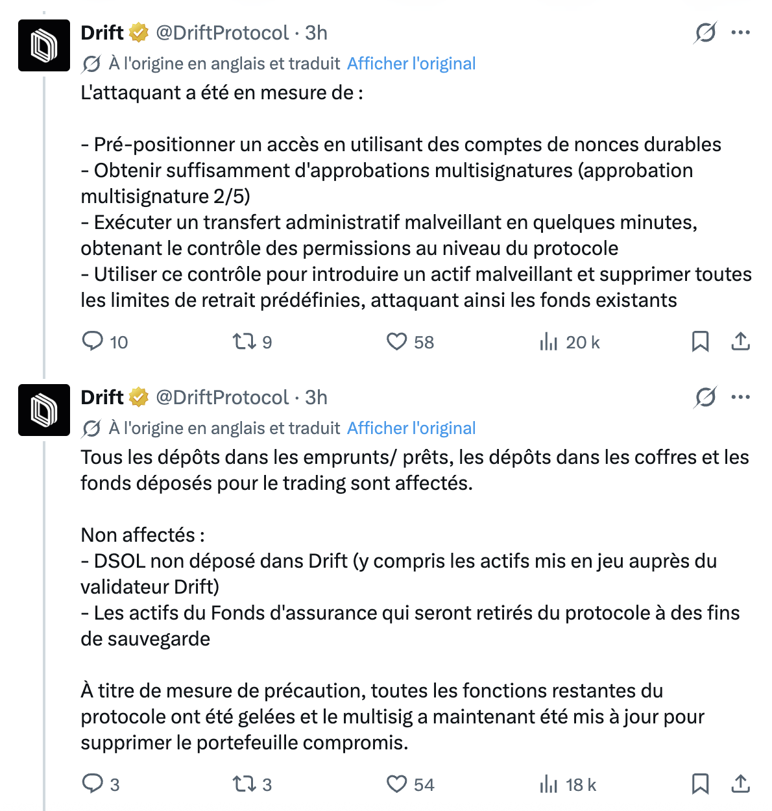Viewport: 772px width, 811px height.
Task: Toggle bookmark on the second tweet
Action: click(700, 784)
